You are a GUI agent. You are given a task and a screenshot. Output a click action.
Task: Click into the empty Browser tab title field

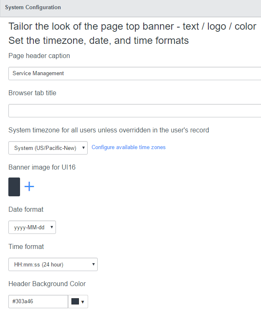pos(134,111)
